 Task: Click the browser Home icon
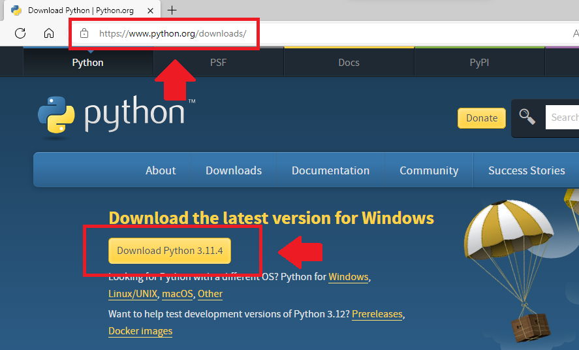click(x=49, y=33)
